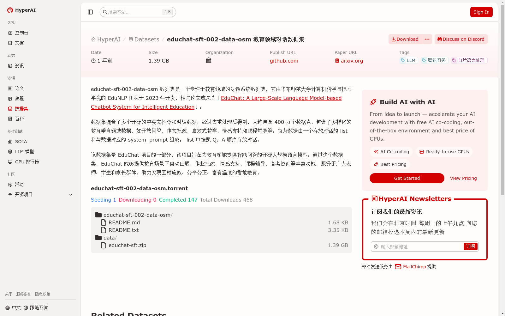Click the HyperAI Newsletters heading icon

[375, 199]
